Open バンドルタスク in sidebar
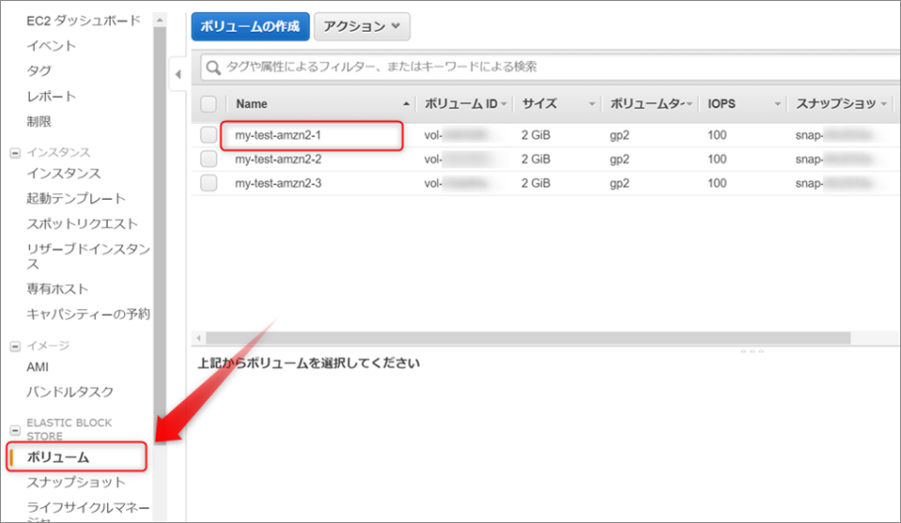 pyautogui.click(x=70, y=392)
